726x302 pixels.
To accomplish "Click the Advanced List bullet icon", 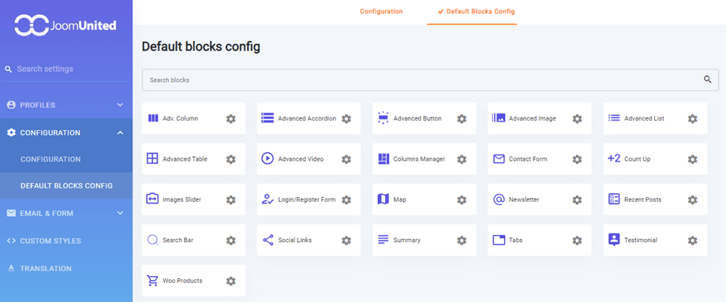I will click(x=614, y=117).
